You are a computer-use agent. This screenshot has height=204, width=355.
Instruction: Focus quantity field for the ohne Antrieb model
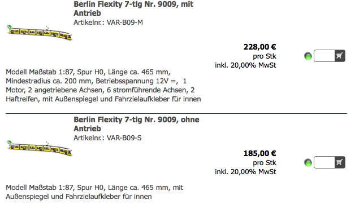coord(324,162)
